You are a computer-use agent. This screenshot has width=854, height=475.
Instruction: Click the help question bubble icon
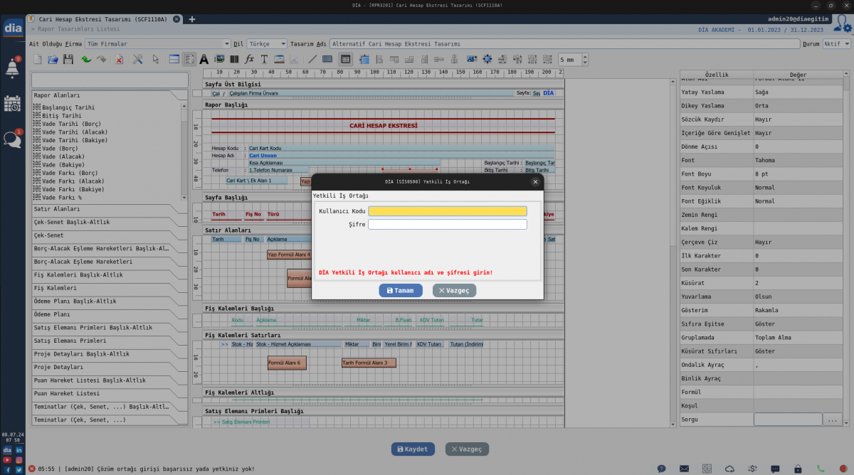661,469
